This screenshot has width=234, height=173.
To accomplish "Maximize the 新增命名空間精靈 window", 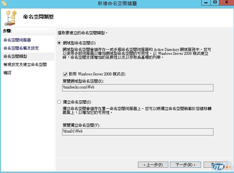I will click(215, 2).
